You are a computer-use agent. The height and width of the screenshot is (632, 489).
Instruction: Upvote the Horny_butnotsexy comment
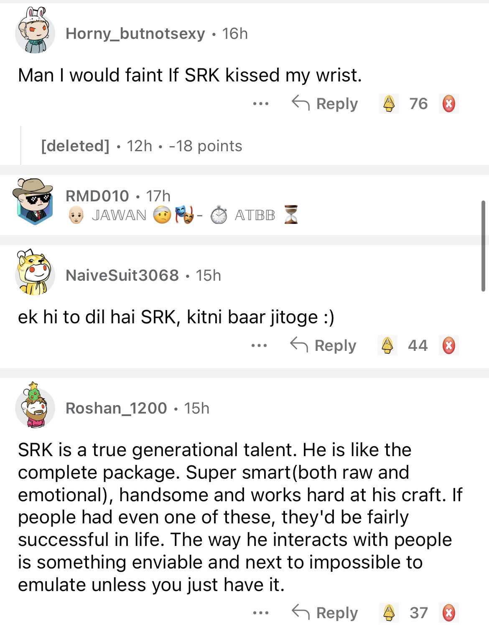click(x=389, y=104)
